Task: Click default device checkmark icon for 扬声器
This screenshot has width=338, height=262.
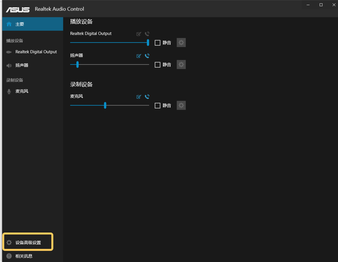Action: pyautogui.click(x=139, y=56)
